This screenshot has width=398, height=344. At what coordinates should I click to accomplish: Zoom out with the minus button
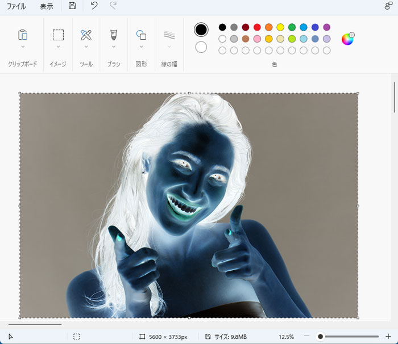[x=306, y=336]
